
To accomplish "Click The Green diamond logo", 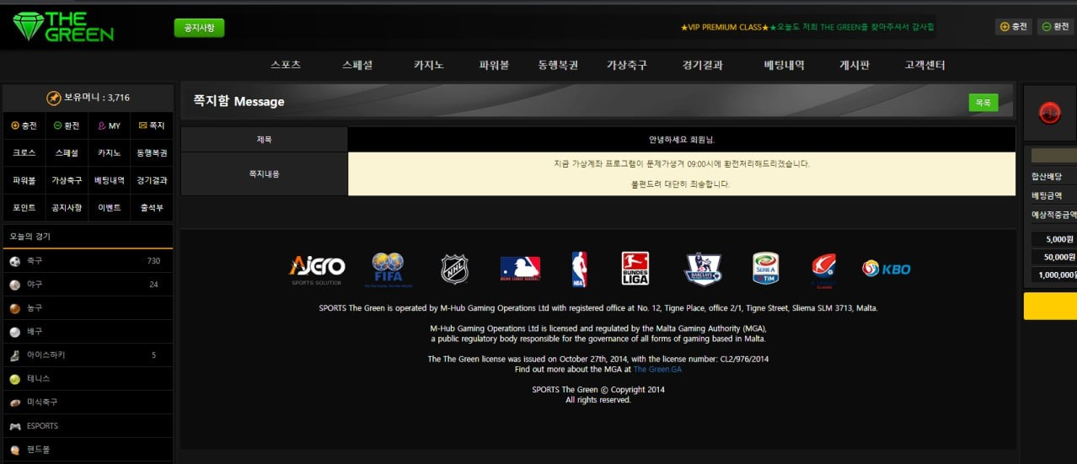I will [x=63, y=27].
